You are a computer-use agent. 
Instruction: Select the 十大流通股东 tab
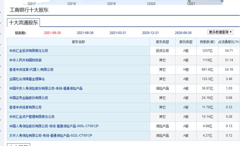23,23
